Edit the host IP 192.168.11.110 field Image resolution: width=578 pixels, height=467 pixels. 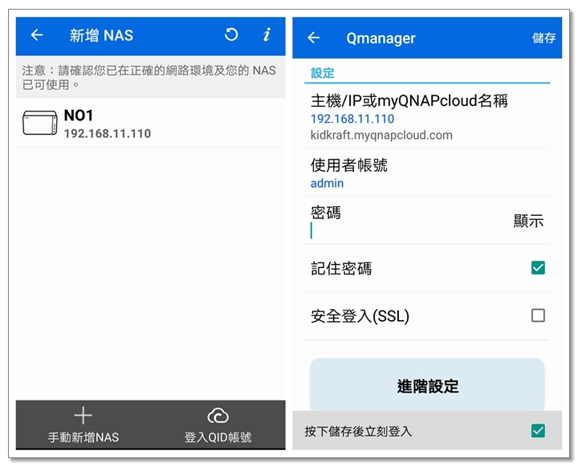coord(352,119)
